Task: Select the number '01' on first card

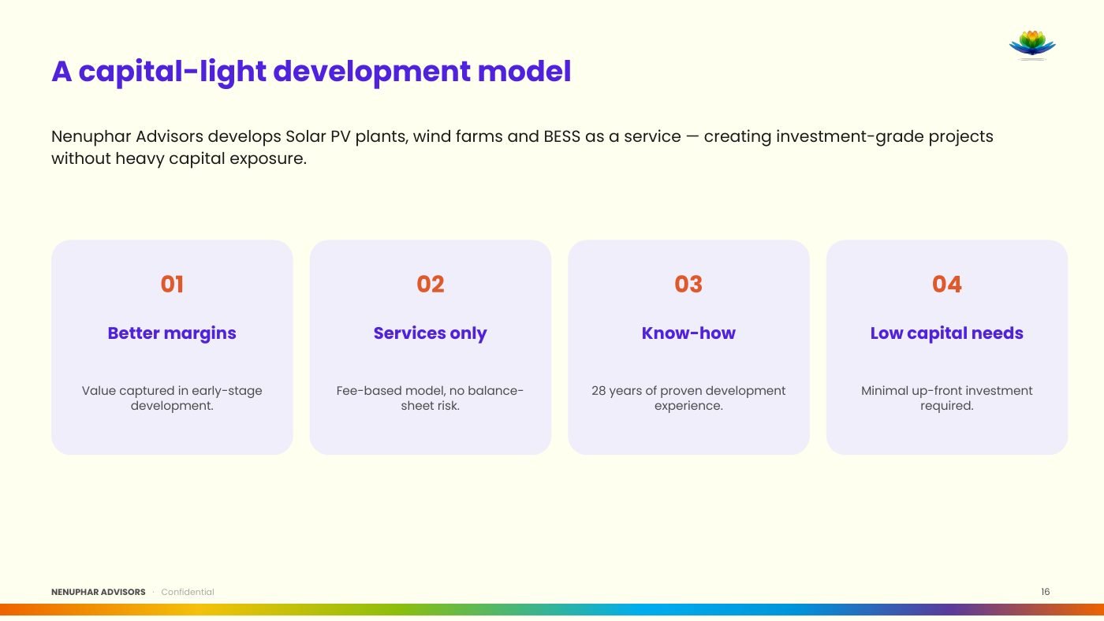Action: coord(172,284)
